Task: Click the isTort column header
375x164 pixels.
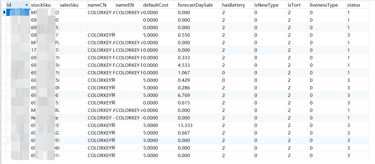Action: pos(294,5)
